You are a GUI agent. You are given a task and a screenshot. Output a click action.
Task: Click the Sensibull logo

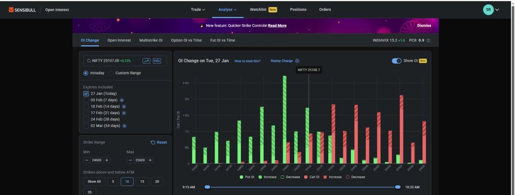pyautogui.click(x=22, y=9)
